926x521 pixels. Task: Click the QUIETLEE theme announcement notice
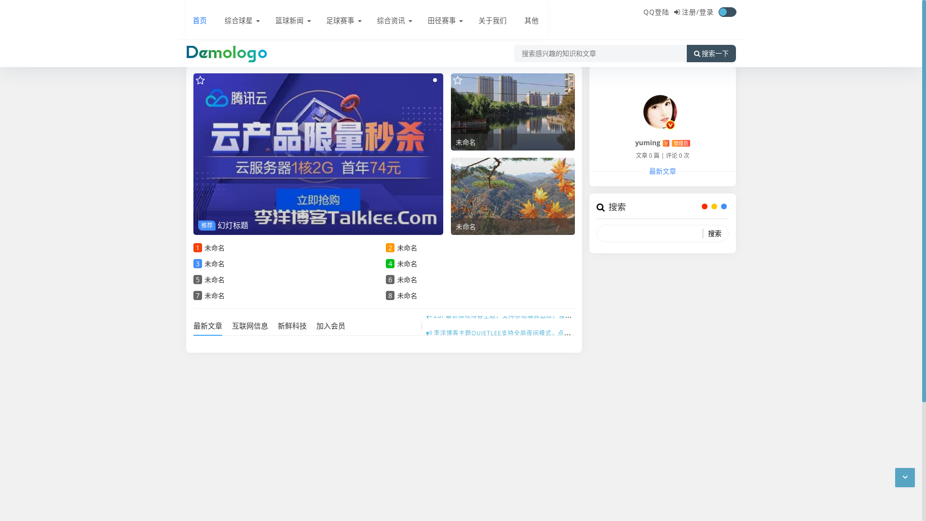[x=499, y=333]
